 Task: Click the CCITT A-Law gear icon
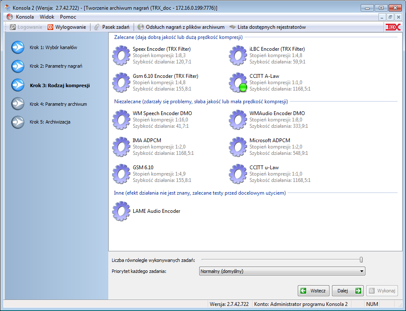(x=238, y=83)
